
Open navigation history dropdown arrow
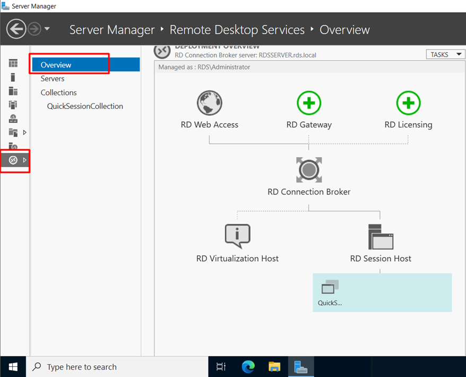point(47,29)
